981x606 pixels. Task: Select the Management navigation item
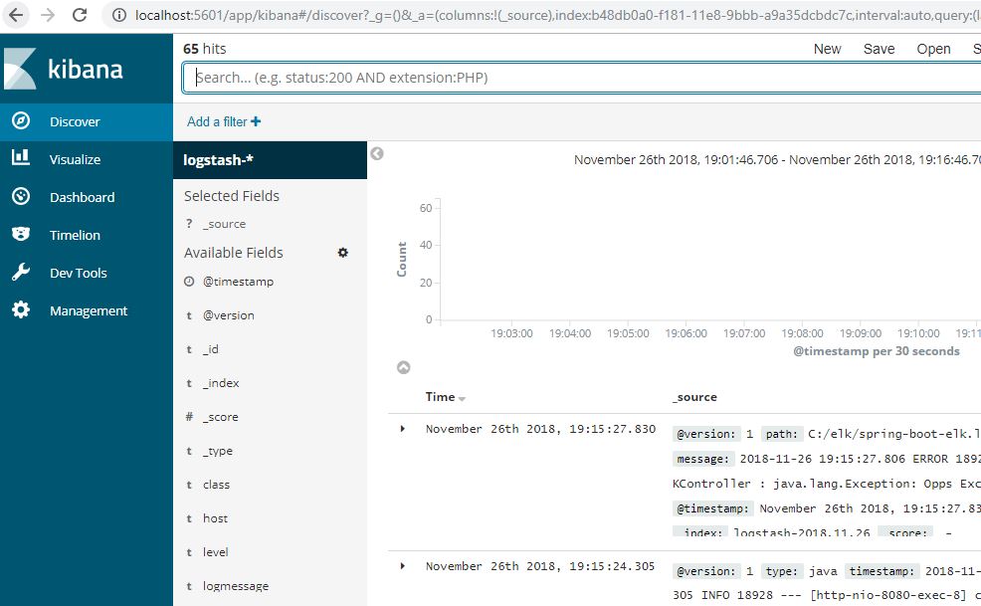(87, 310)
